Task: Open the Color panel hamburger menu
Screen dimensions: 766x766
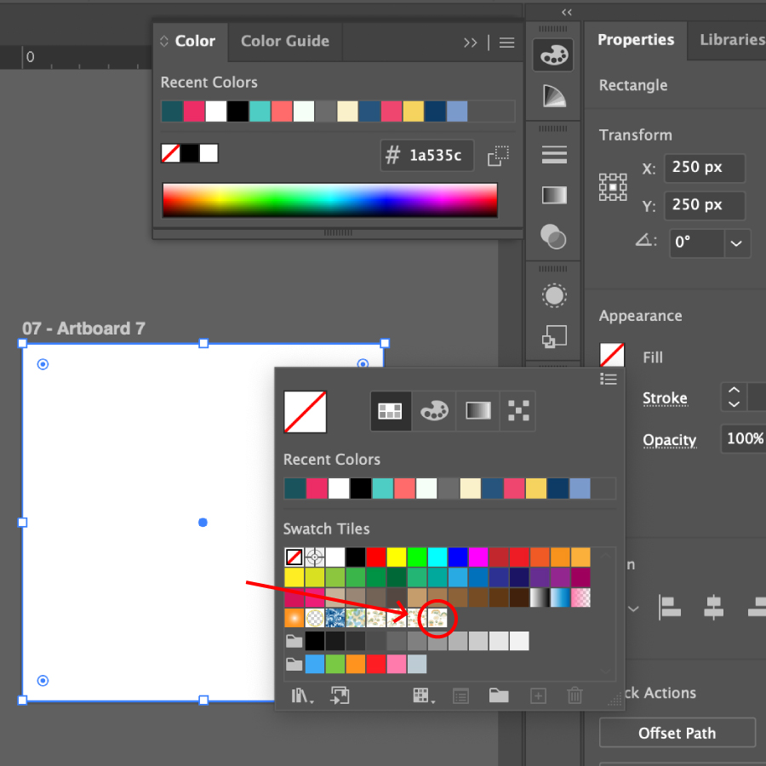Action: coord(506,43)
